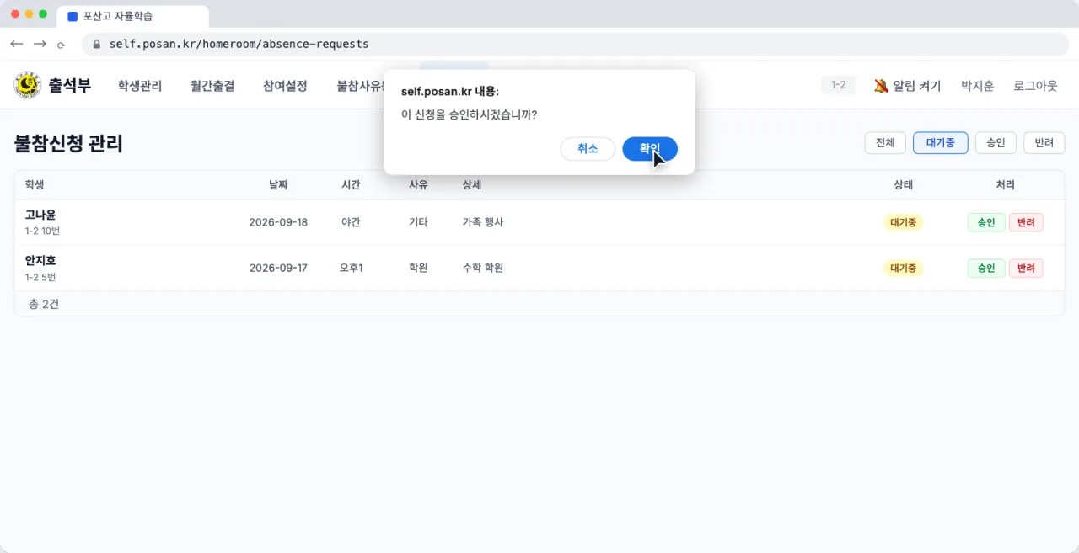Close the window with red button
Viewport: 1079px width, 553px height.
(15, 14)
